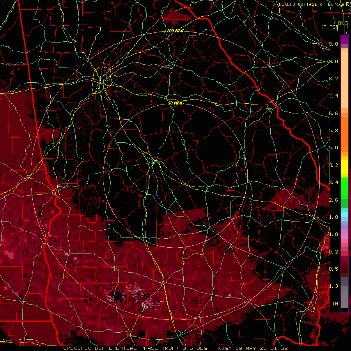Click "0.5 DEG" elevation text in the caption
The image size is (351, 351).
coord(195,348)
